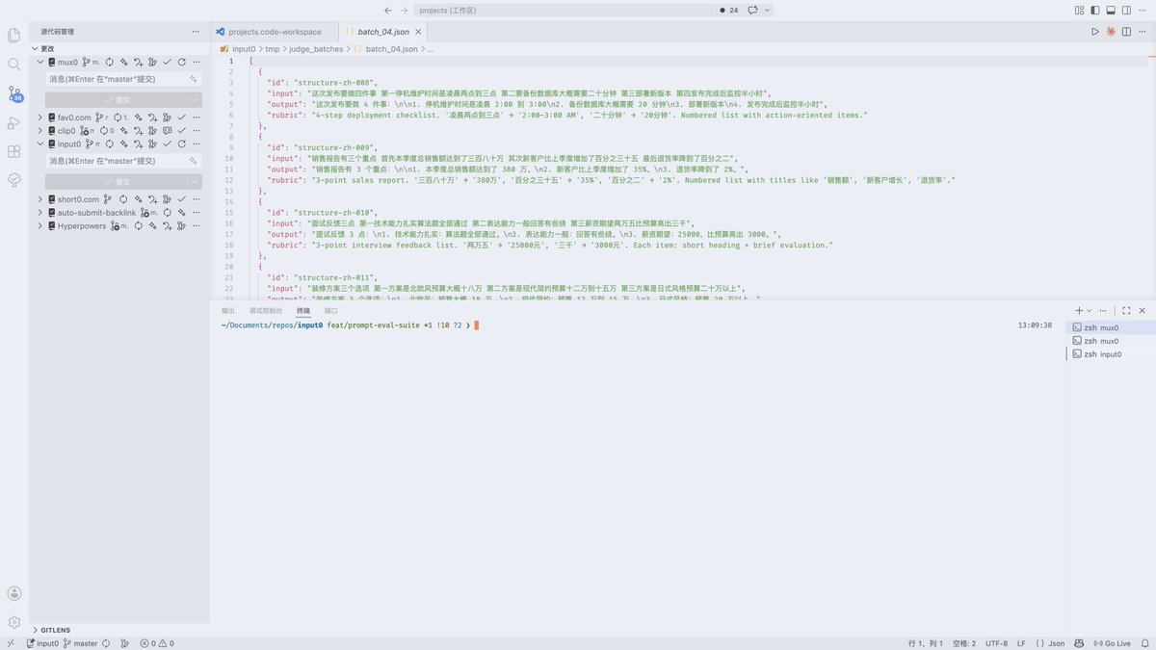Open commit dropdown arrow under mux0
This screenshot has width=1156, height=650.
coord(195,100)
